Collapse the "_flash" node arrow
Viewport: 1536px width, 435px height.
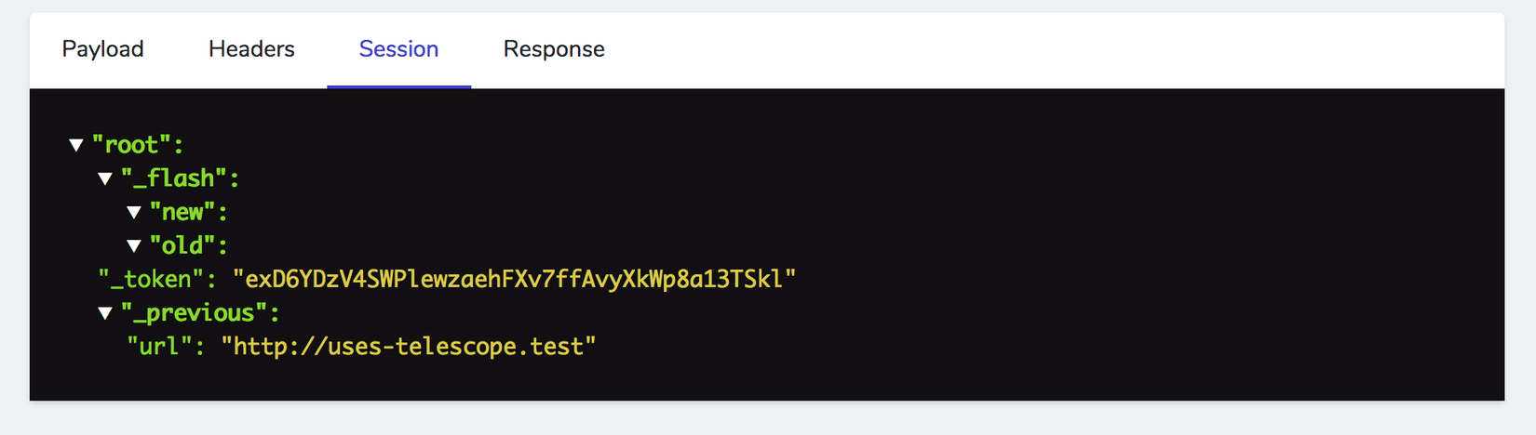pyautogui.click(x=105, y=178)
